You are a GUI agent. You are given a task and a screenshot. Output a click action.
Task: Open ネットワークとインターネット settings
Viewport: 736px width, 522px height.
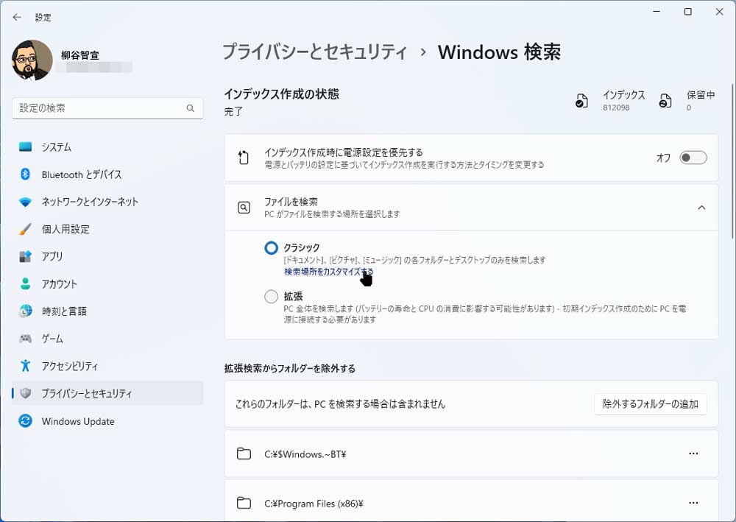click(88, 202)
